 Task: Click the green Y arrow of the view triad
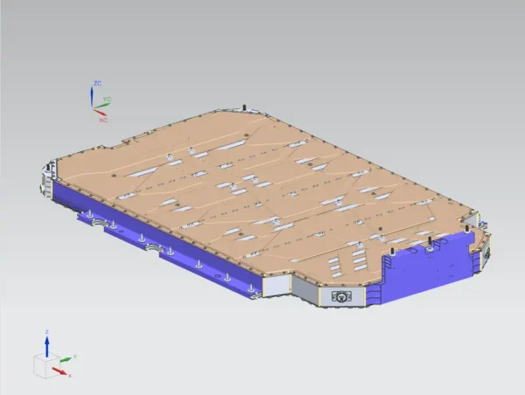pos(66,360)
